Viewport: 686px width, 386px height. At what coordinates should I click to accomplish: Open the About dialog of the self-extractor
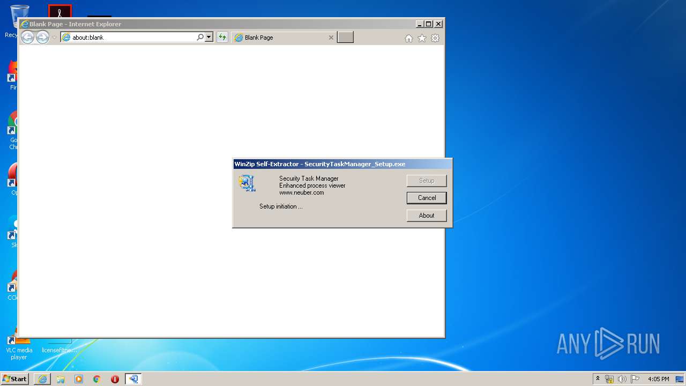pos(427,216)
